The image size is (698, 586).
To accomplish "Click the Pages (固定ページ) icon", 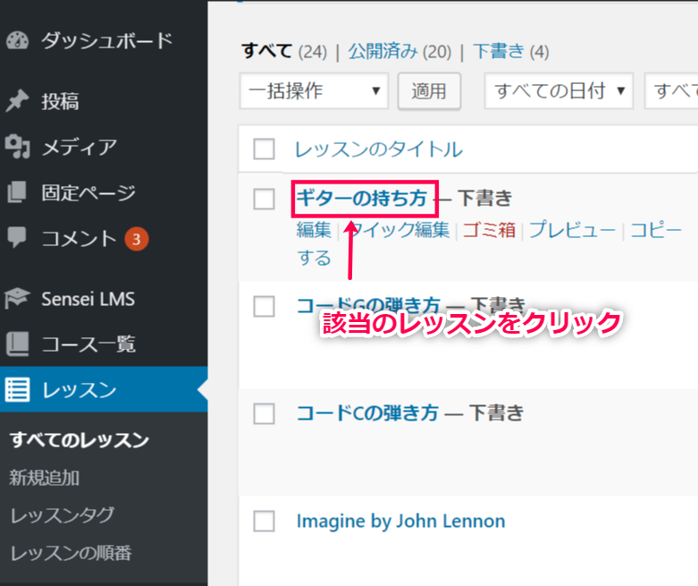I will pos(17,192).
